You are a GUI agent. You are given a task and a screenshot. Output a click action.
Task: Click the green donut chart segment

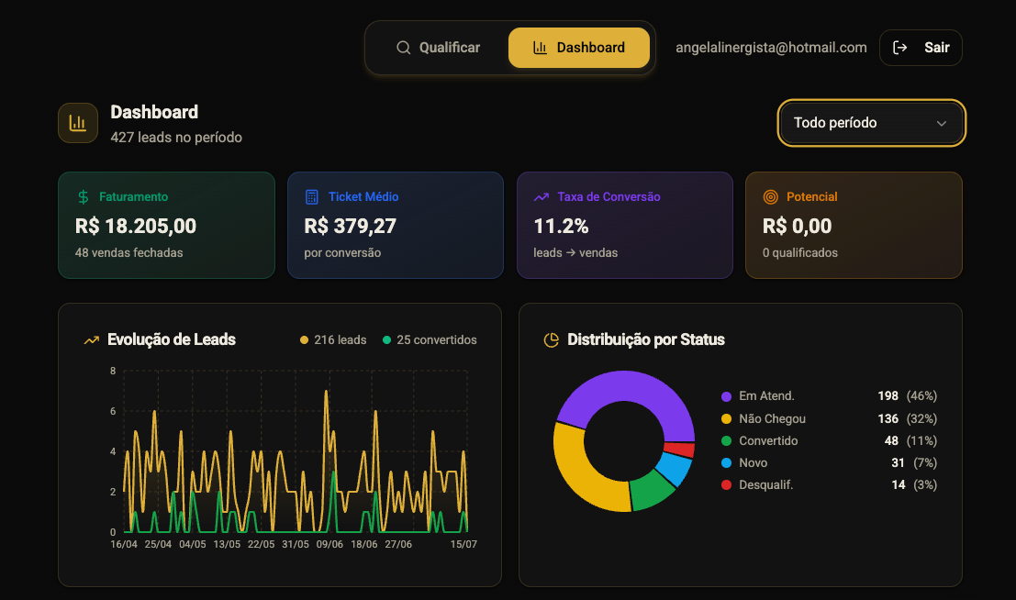click(650, 492)
